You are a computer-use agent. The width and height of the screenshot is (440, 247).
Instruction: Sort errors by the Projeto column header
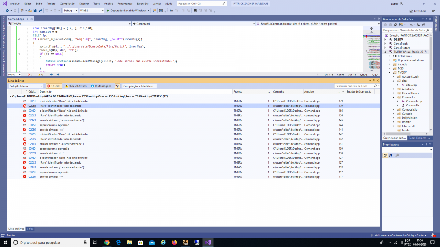[x=249, y=91]
